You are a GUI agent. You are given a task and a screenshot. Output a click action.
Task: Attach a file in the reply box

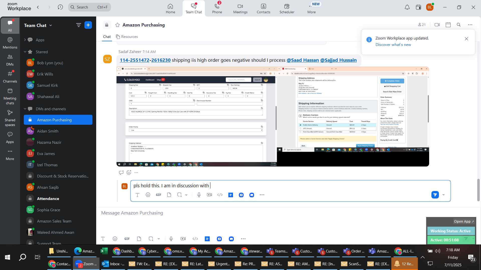(169, 195)
